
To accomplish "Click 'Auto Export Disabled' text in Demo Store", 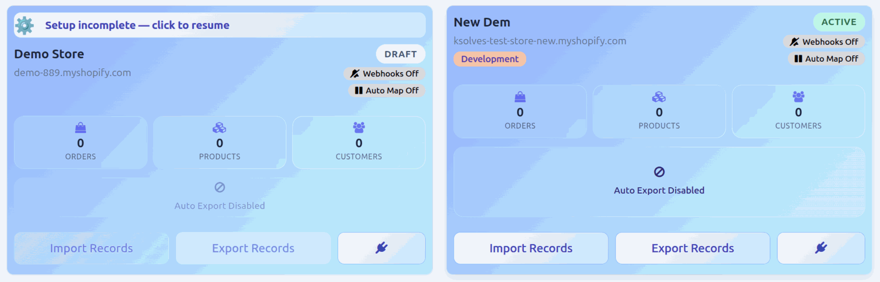I will pyautogui.click(x=220, y=206).
